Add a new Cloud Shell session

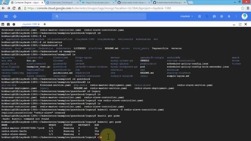click(45, 24)
